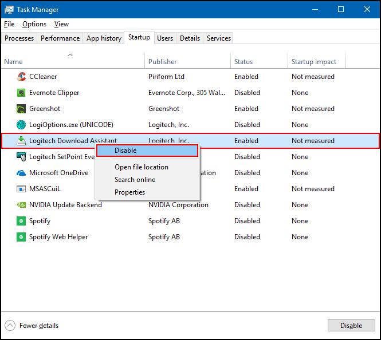The image size is (381, 340).
Task: Click the Fewer details label
Action: point(39,326)
